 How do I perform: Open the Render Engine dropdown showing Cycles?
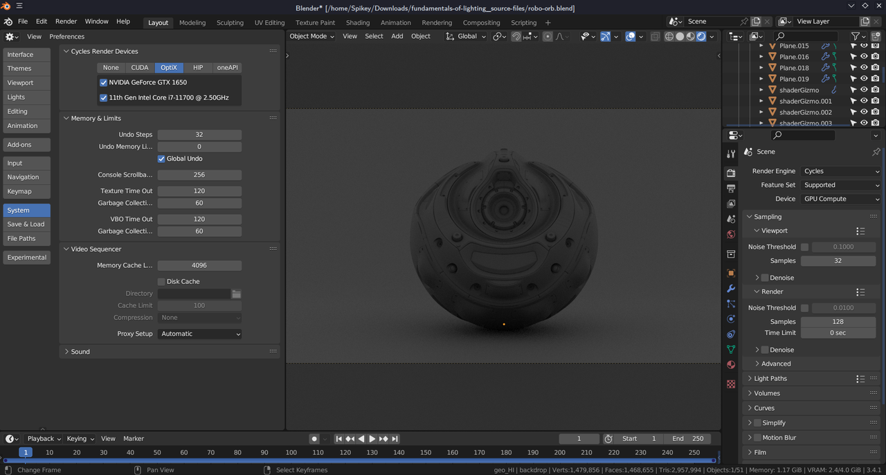click(x=840, y=171)
